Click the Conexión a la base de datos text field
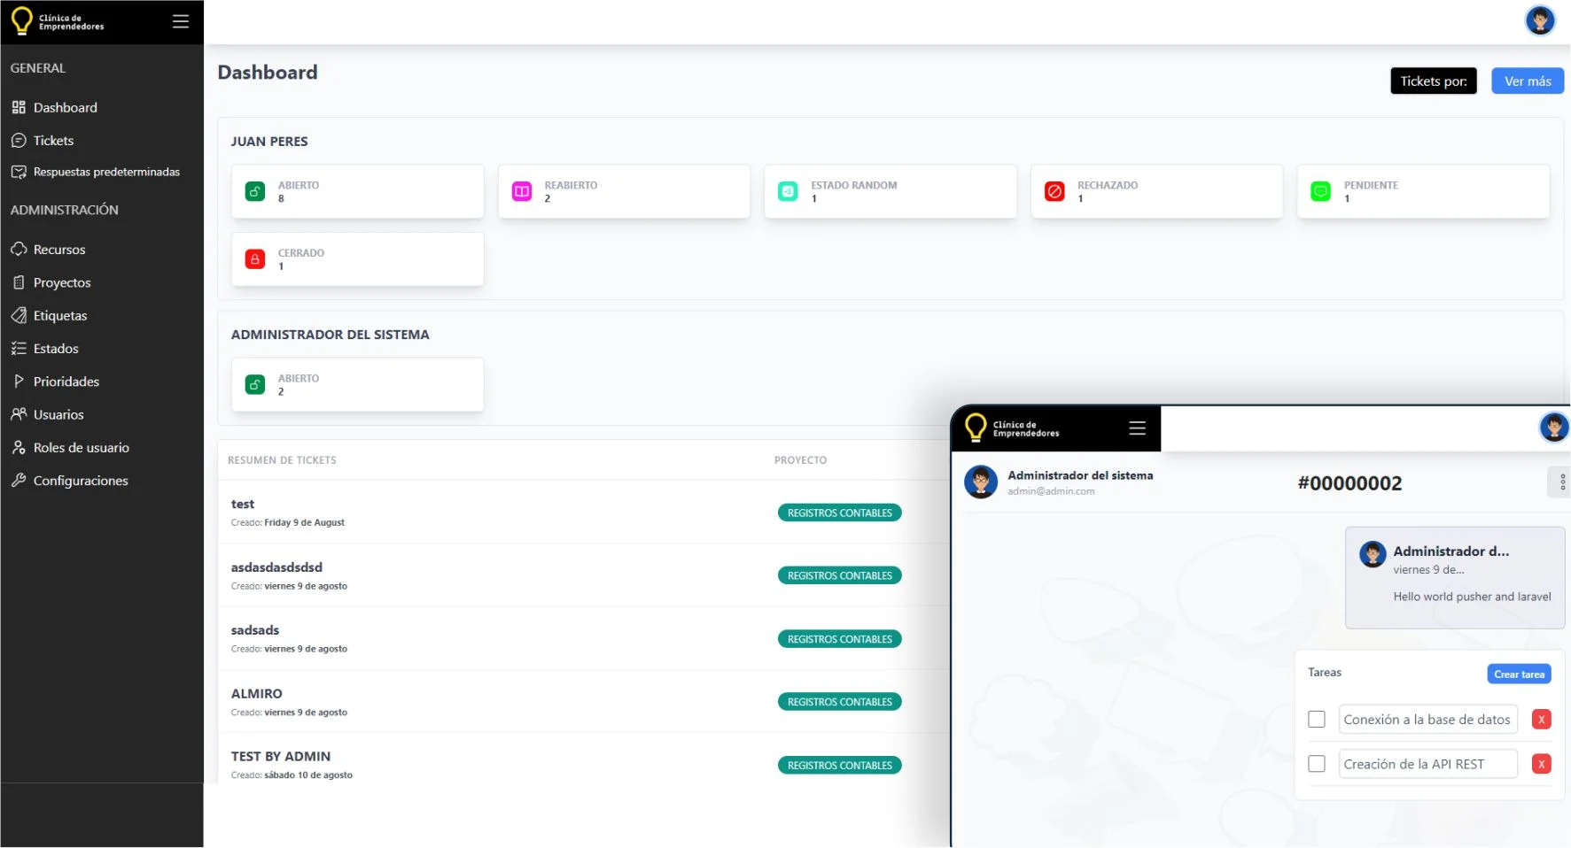This screenshot has height=848, width=1571. (1427, 720)
